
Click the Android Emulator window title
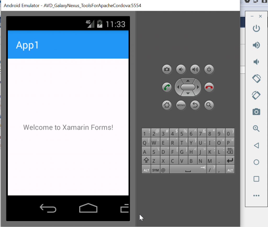pyautogui.click(x=72, y=6)
